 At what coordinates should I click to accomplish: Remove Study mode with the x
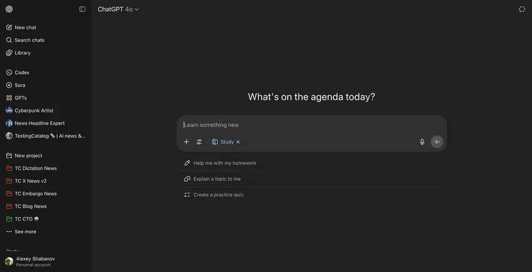pyautogui.click(x=238, y=142)
